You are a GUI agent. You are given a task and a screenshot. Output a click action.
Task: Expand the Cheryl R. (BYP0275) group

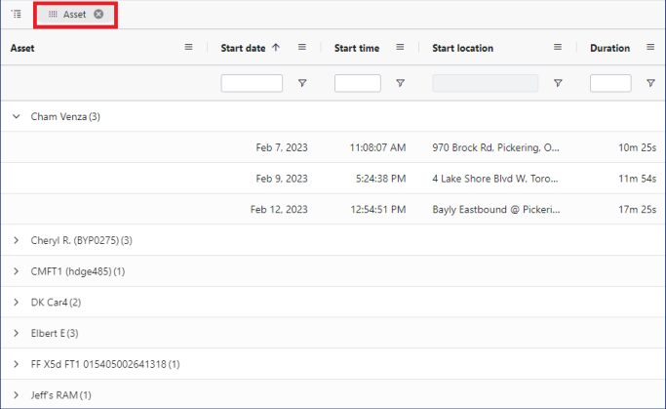point(17,240)
